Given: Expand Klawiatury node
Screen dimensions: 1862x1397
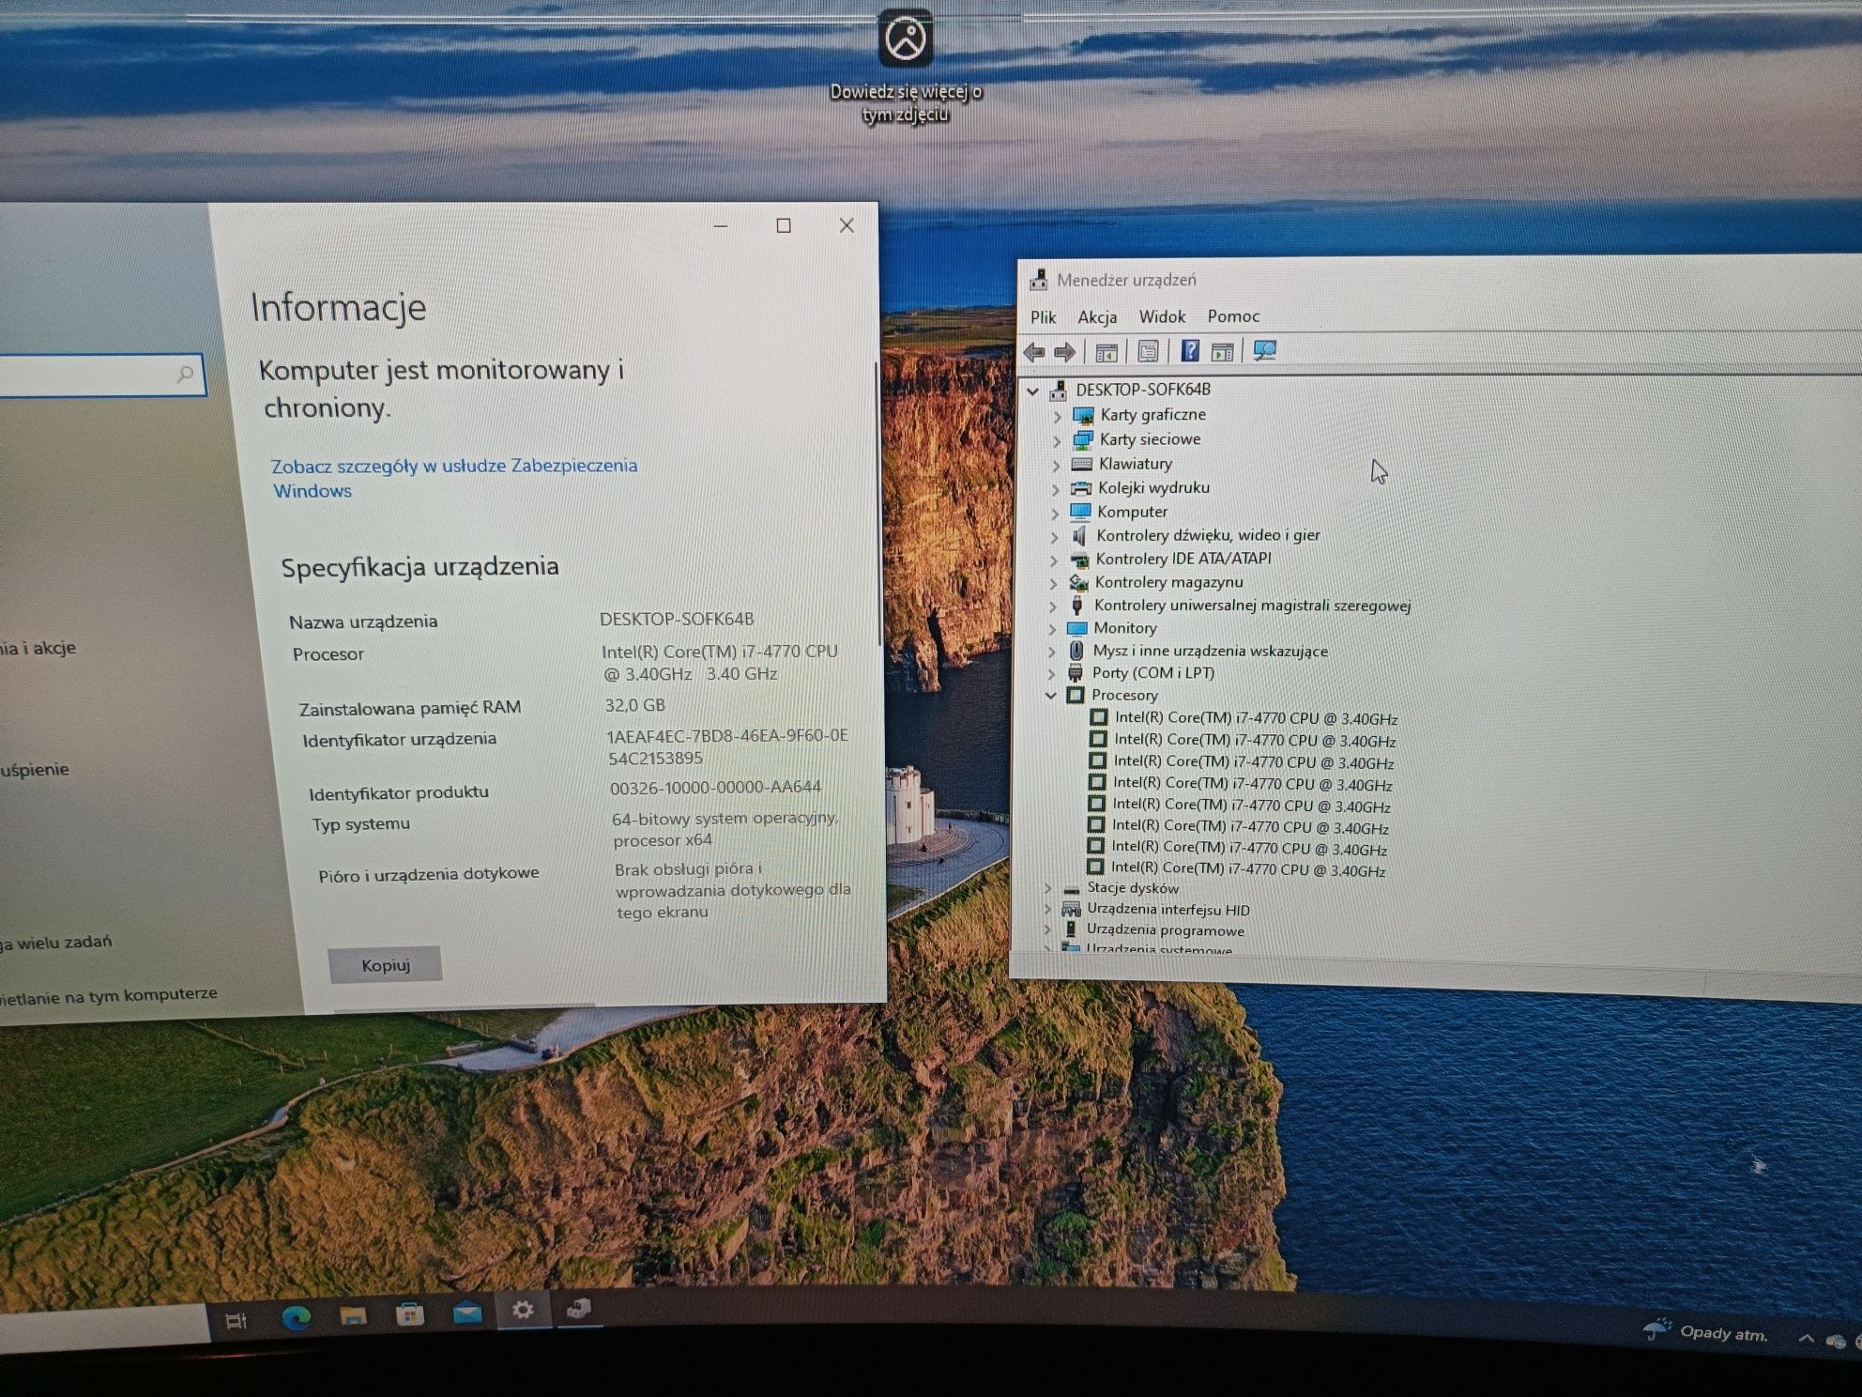Looking at the screenshot, I should 1056,465.
